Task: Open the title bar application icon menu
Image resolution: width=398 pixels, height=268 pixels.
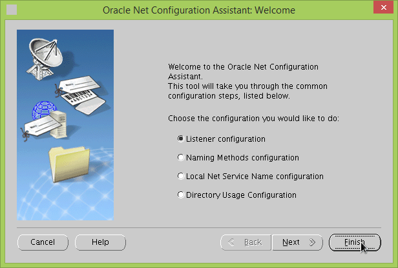Action: pyautogui.click(x=11, y=10)
